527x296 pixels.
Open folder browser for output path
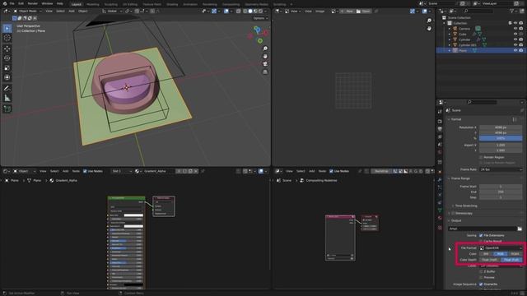(x=520, y=229)
